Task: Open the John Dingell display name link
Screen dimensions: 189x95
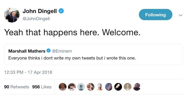Action: (x=40, y=11)
